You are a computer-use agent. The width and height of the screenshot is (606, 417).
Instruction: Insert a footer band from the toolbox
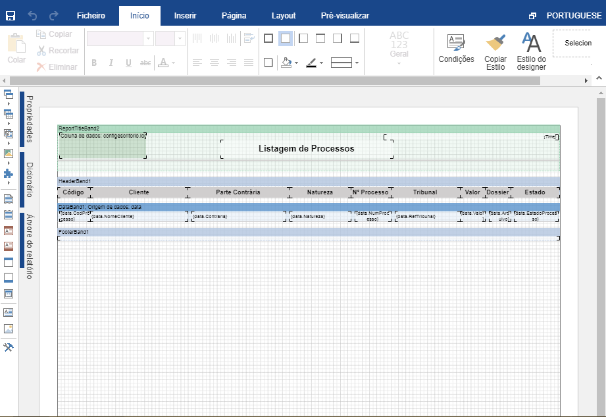click(x=9, y=278)
